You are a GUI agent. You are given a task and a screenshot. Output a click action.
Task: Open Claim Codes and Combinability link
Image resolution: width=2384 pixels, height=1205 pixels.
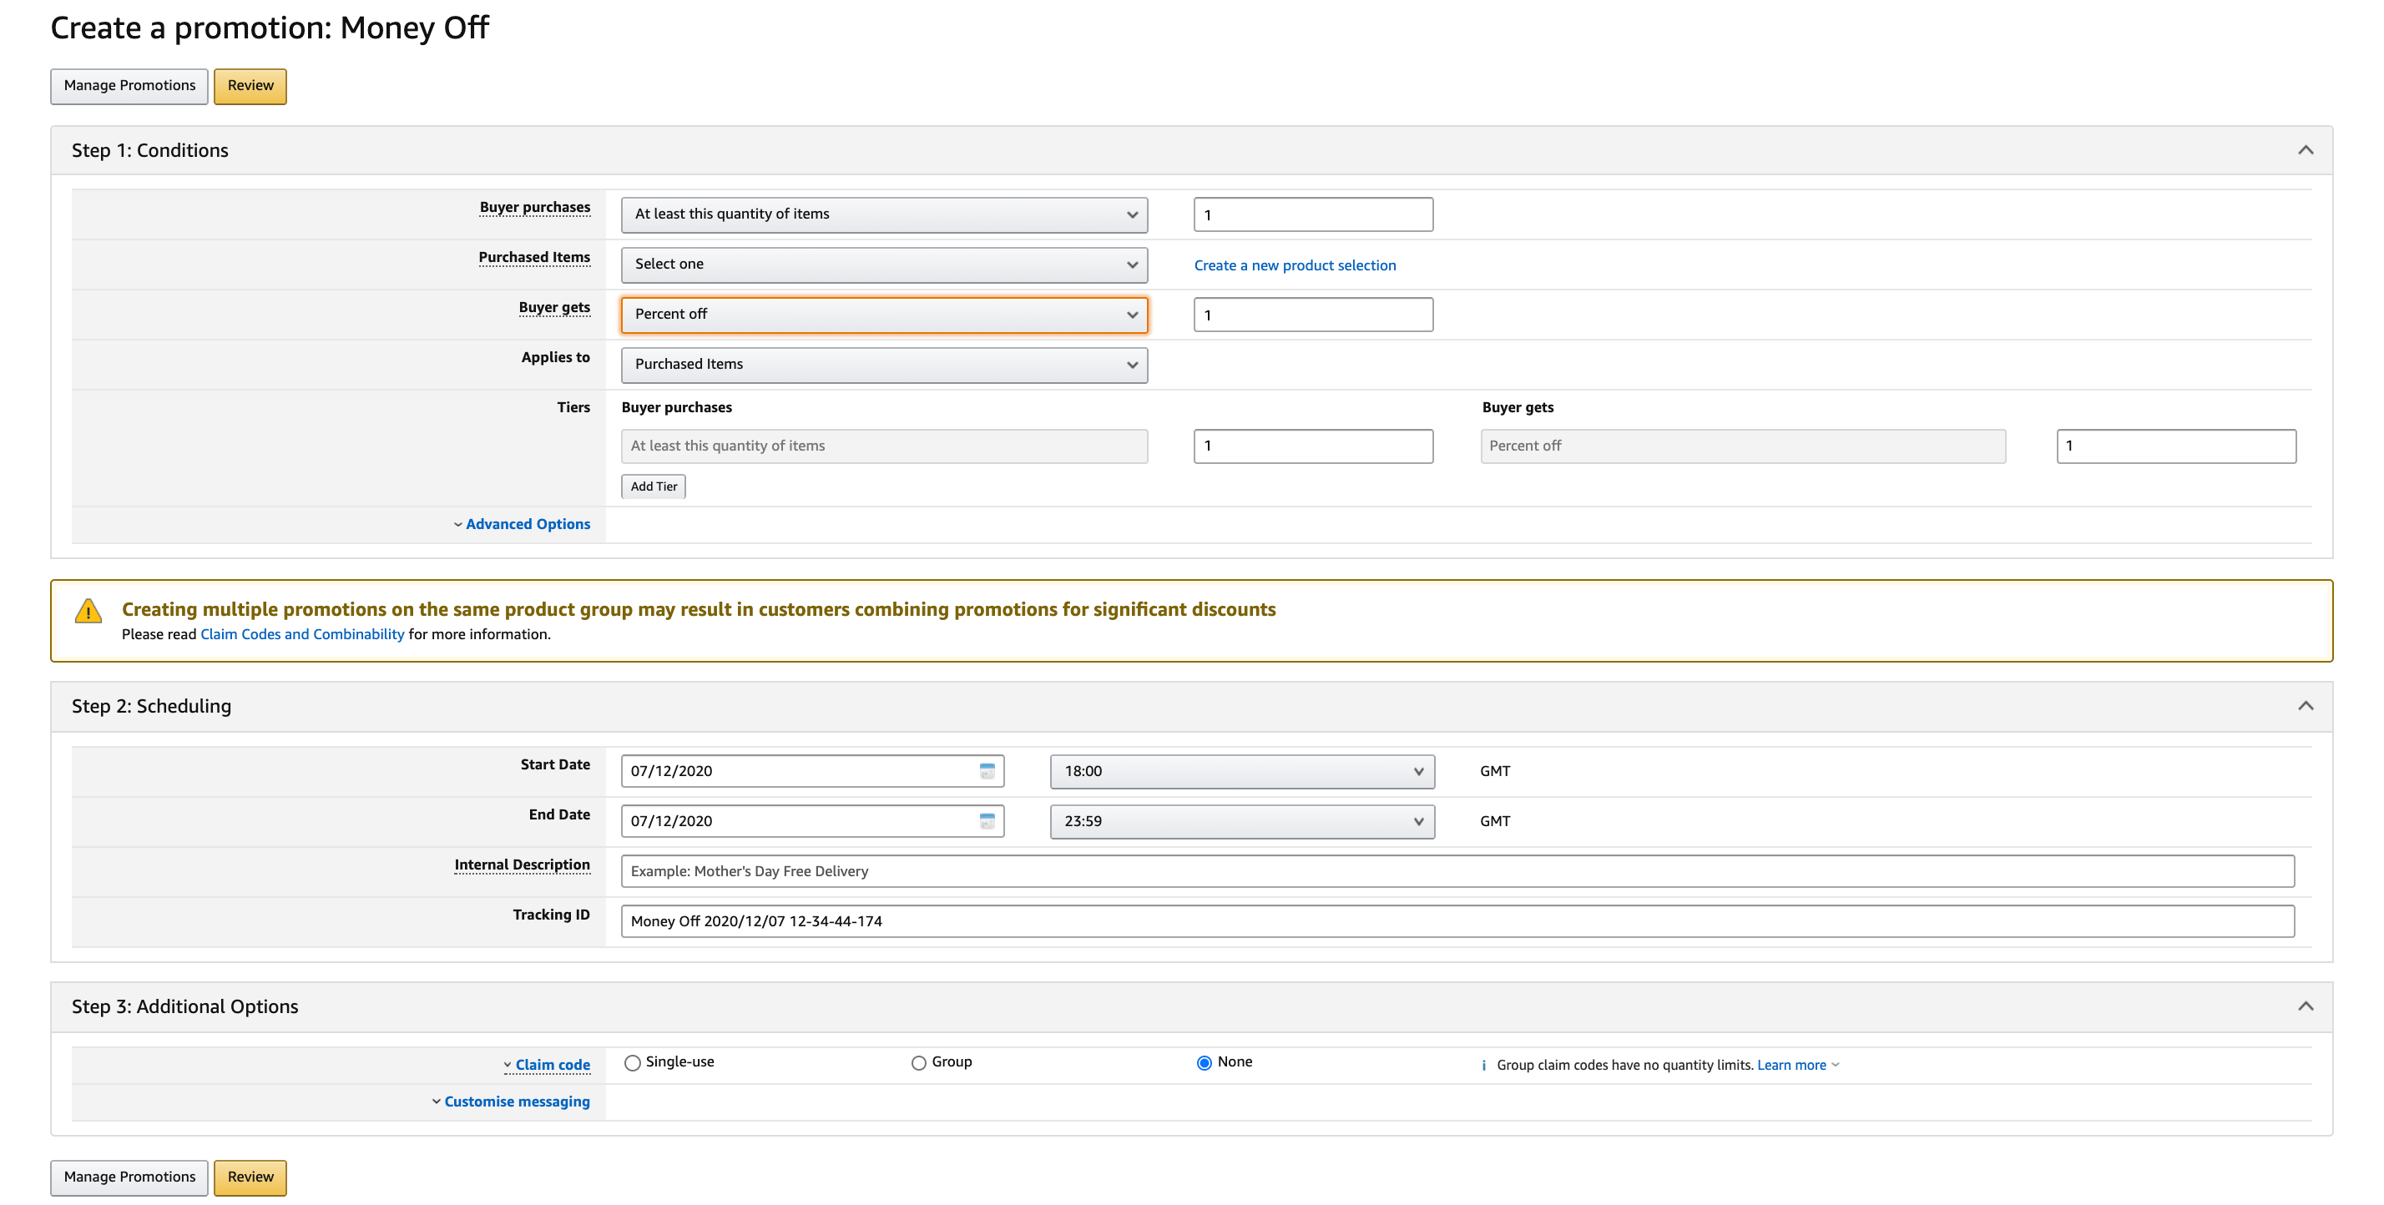(303, 634)
